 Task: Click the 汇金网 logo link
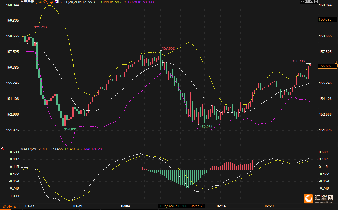pyautogui.click(x=319, y=199)
